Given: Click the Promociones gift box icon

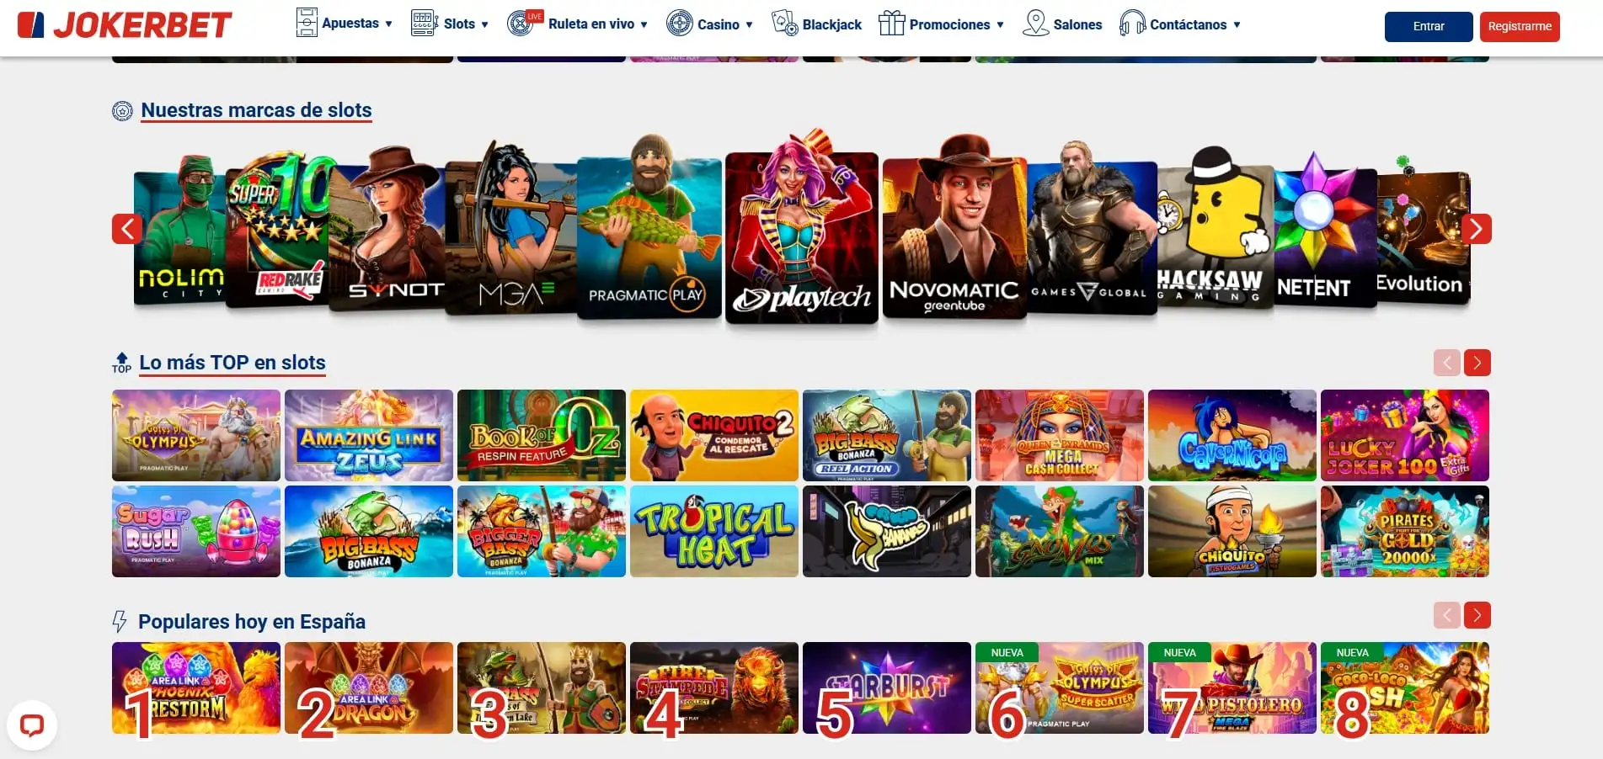Looking at the screenshot, I should click(x=891, y=24).
